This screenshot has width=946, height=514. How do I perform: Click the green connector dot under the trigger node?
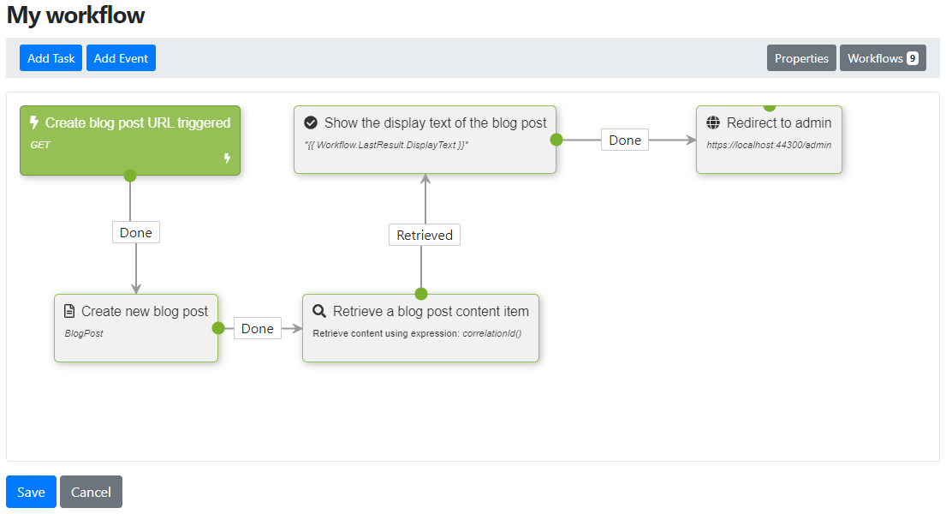[x=130, y=176]
